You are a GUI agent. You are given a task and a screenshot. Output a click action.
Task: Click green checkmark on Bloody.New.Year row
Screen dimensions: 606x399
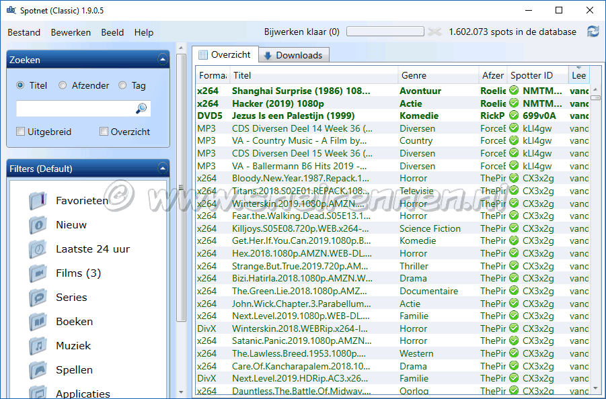[514, 178]
